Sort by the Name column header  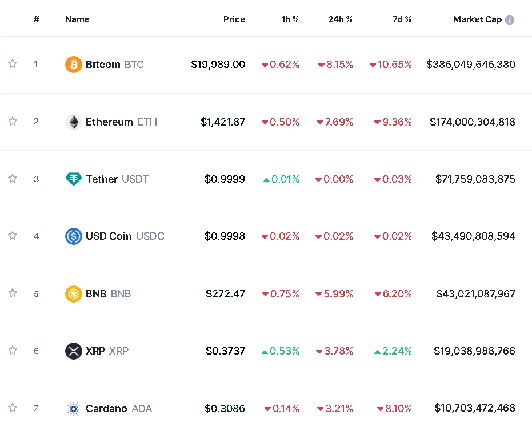77,19
